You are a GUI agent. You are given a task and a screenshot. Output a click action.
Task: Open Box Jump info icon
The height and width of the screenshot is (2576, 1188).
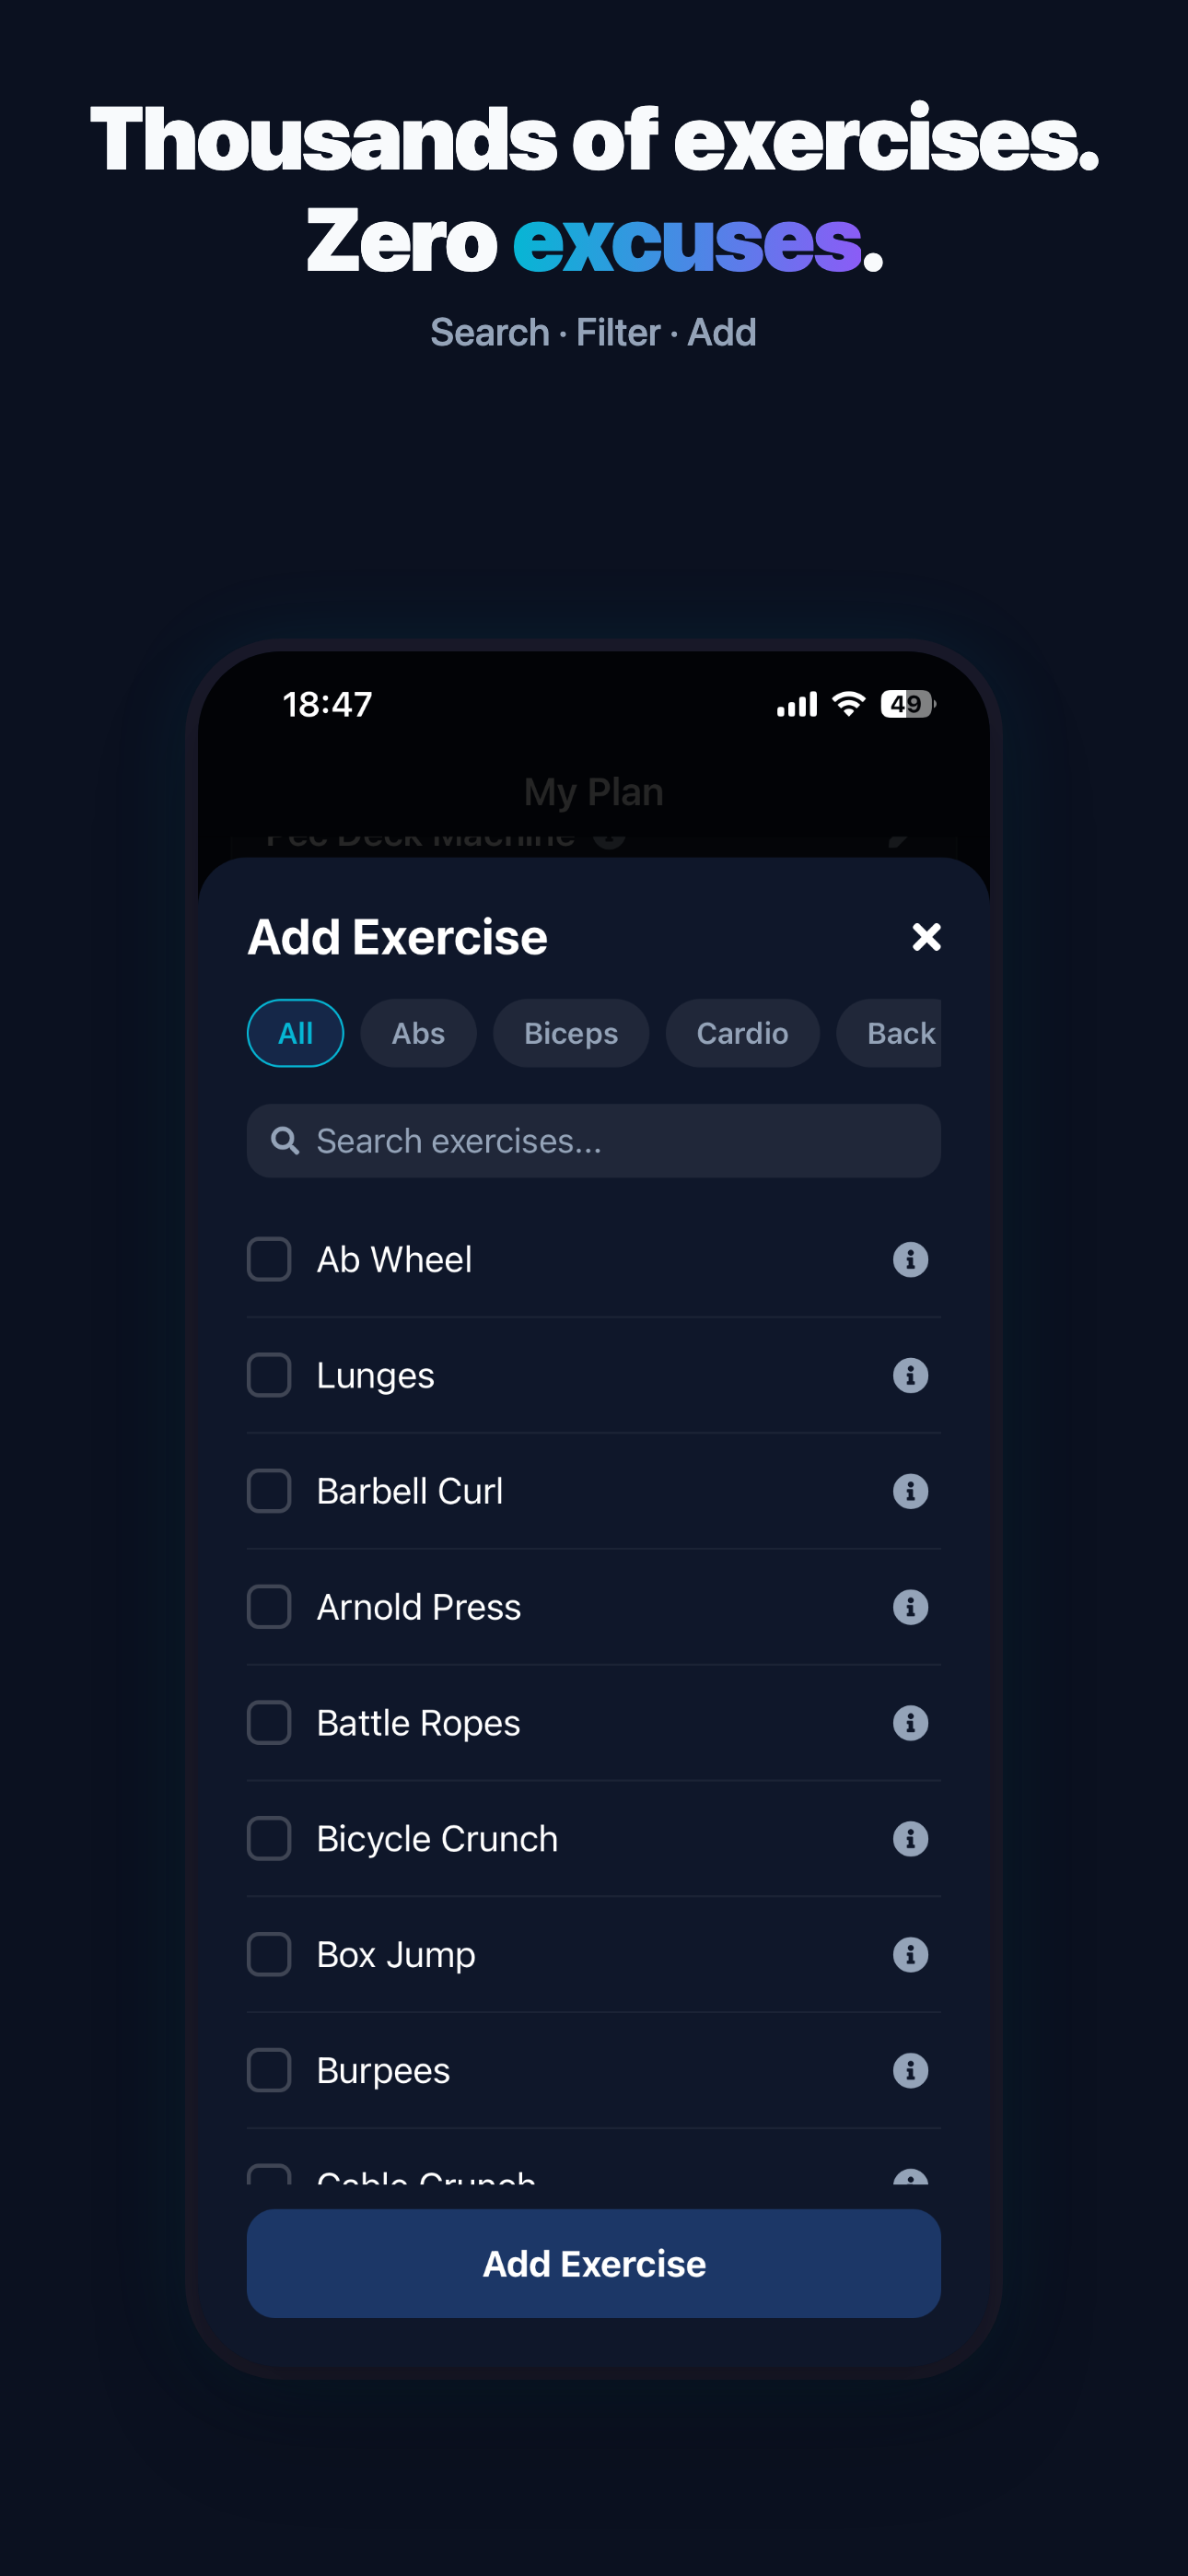pos(911,1954)
